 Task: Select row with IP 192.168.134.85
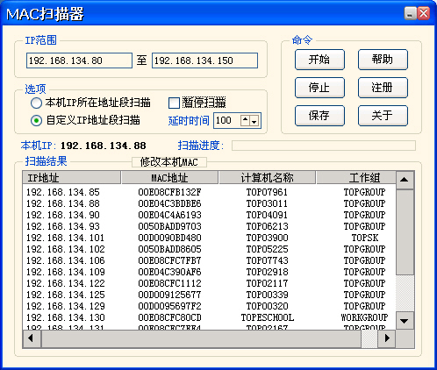(209, 192)
